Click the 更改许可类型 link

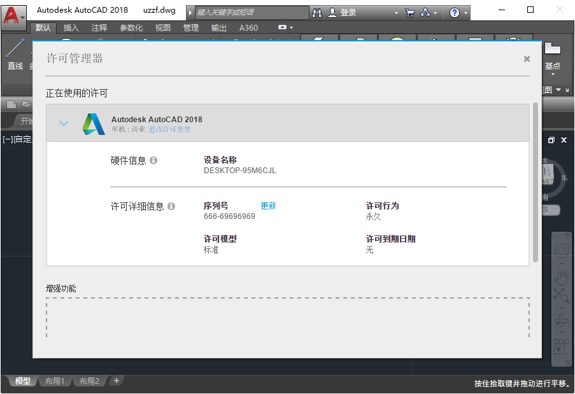pyautogui.click(x=169, y=129)
